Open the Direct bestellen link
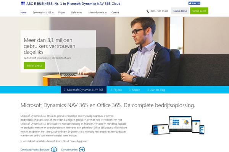 (x=69, y=149)
